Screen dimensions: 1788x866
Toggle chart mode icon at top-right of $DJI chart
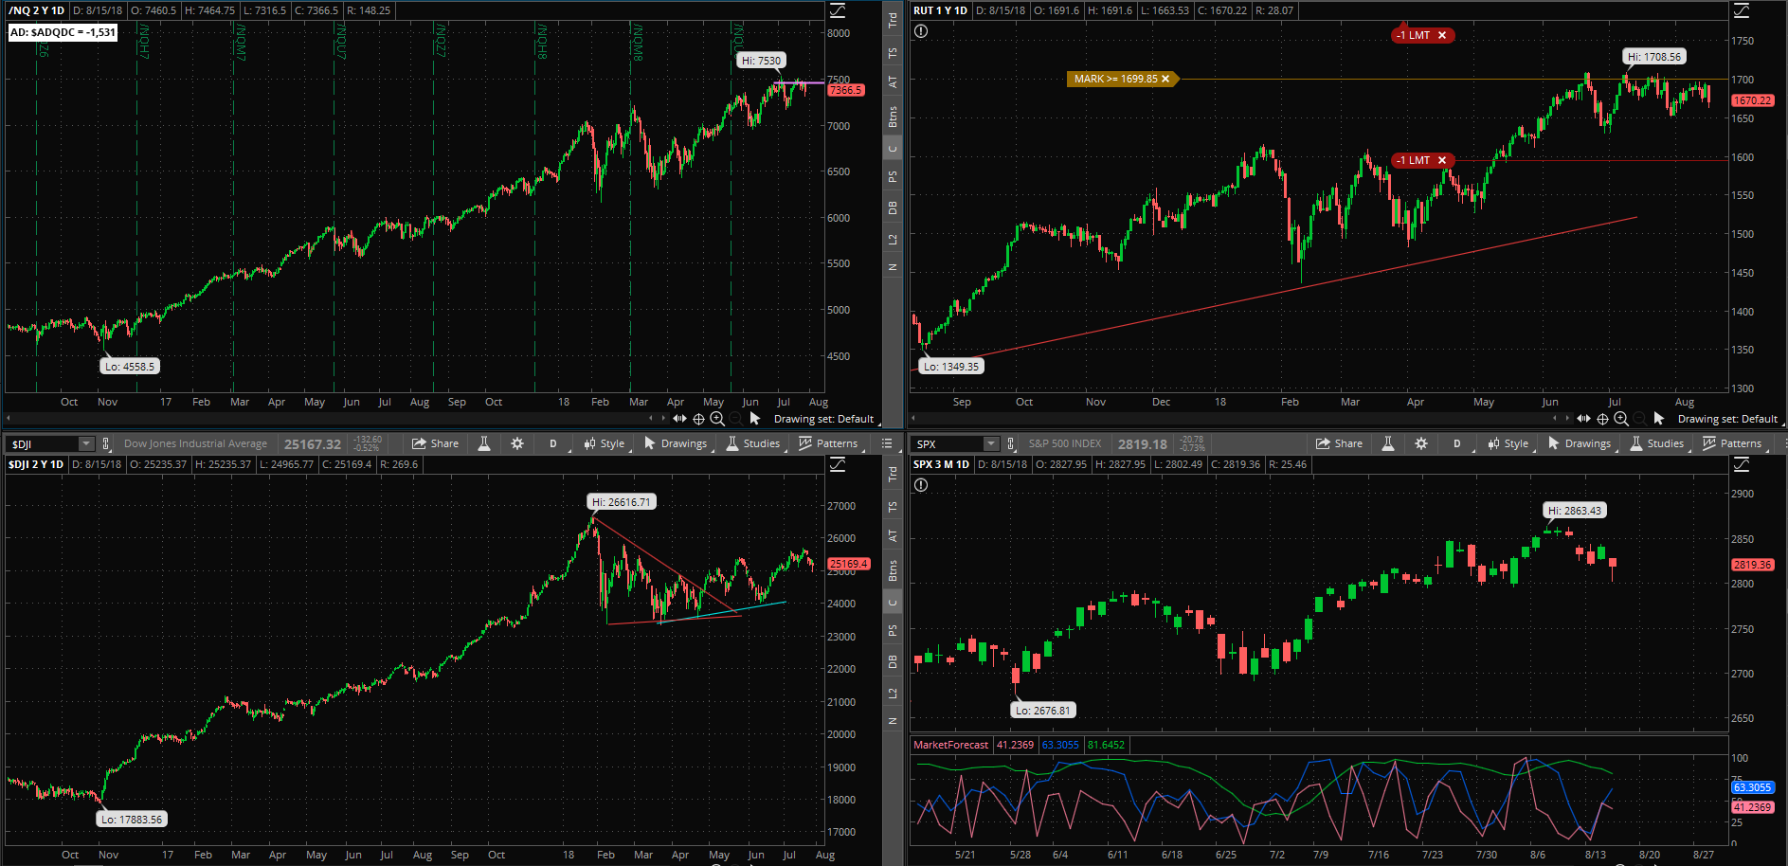tap(839, 464)
